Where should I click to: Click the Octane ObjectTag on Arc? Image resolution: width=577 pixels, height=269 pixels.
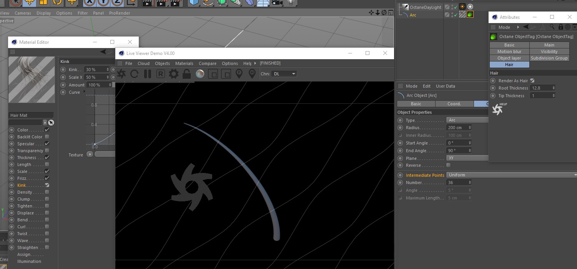point(470,15)
